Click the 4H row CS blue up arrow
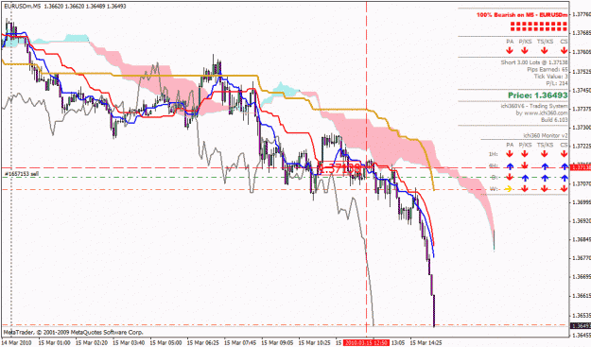The width and height of the screenshot is (591, 347). 564,165
